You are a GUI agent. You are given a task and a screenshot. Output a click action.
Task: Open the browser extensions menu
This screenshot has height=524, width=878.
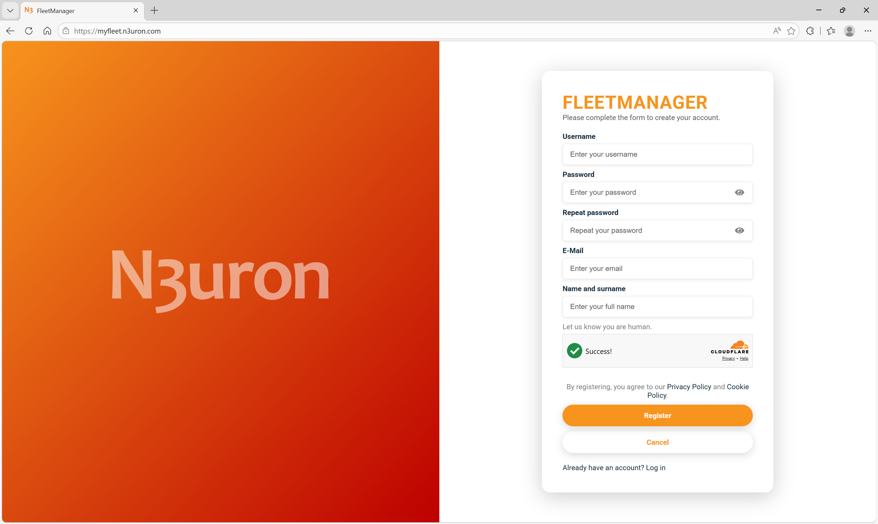coord(810,31)
